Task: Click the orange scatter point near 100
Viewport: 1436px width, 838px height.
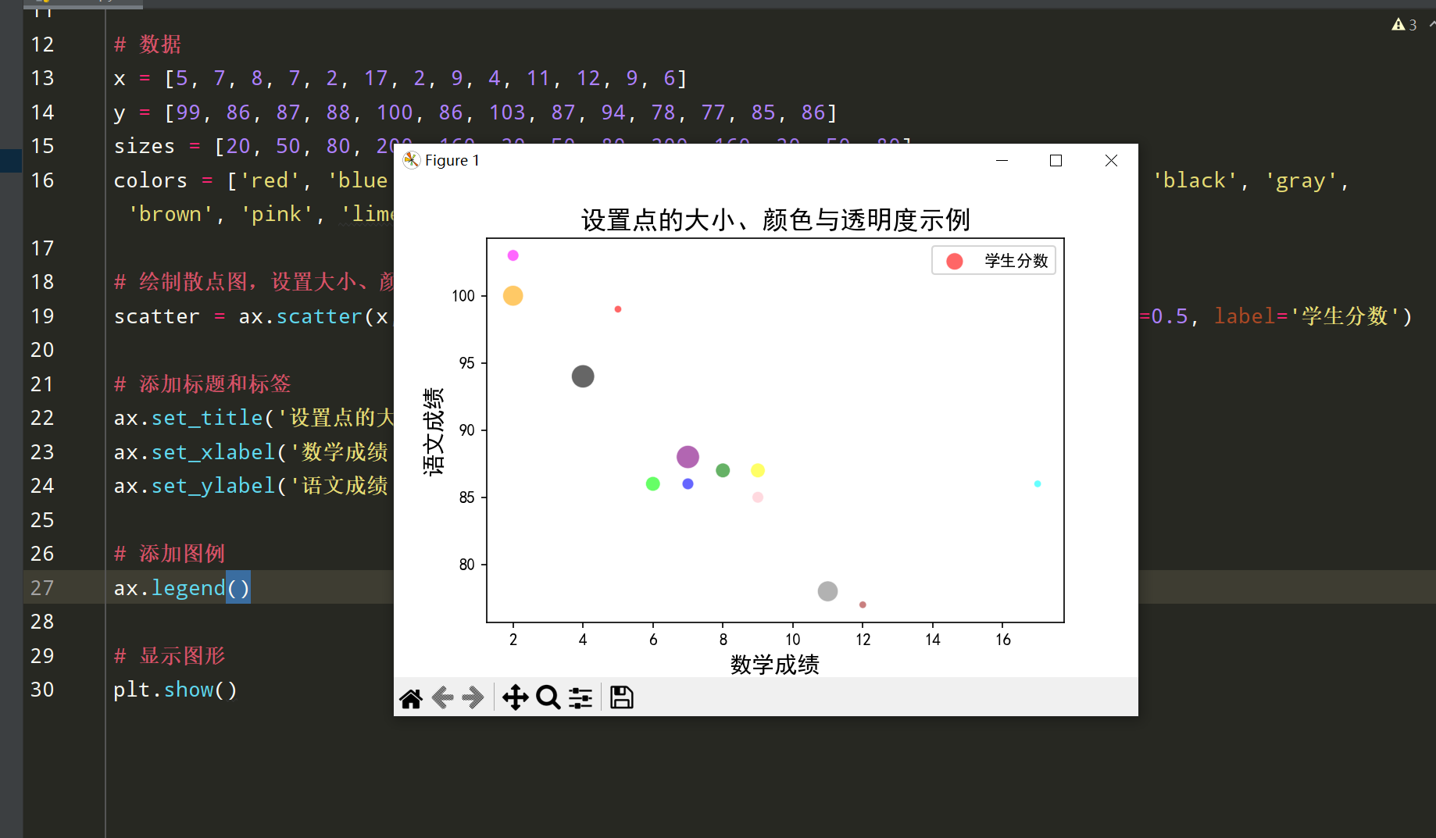Action: coord(513,296)
